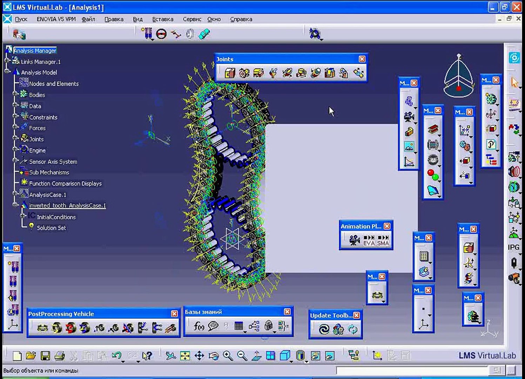Select Sub Mechanisms in the tree

(x=49, y=173)
